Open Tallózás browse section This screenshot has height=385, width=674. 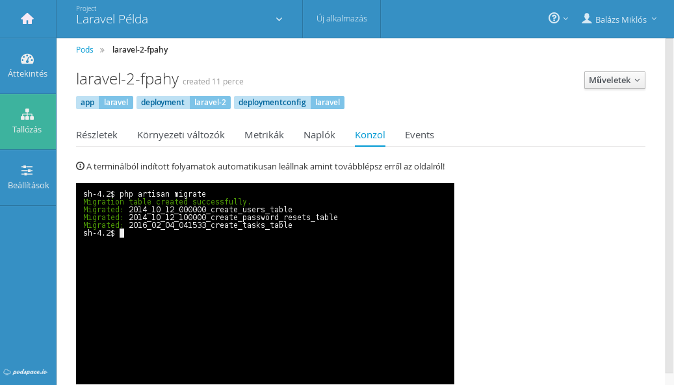click(x=27, y=122)
